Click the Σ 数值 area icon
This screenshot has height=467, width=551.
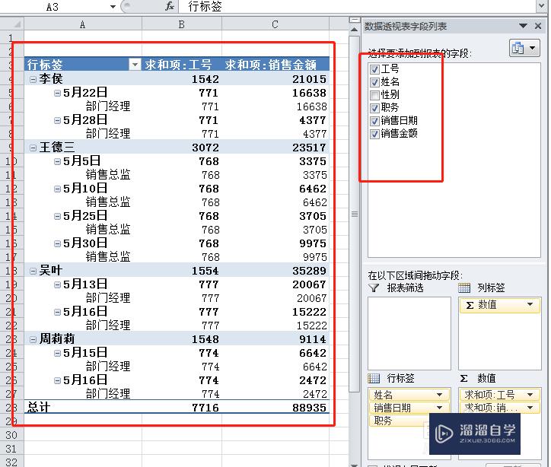coord(464,378)
